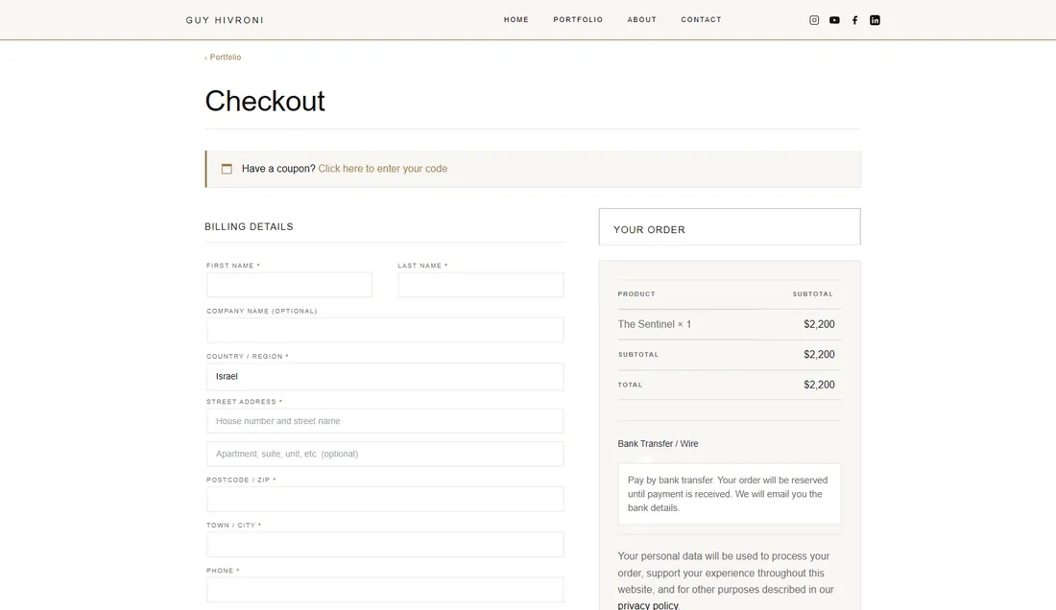
Task: Open the Portfolio menu item
Action: point(578,19)
